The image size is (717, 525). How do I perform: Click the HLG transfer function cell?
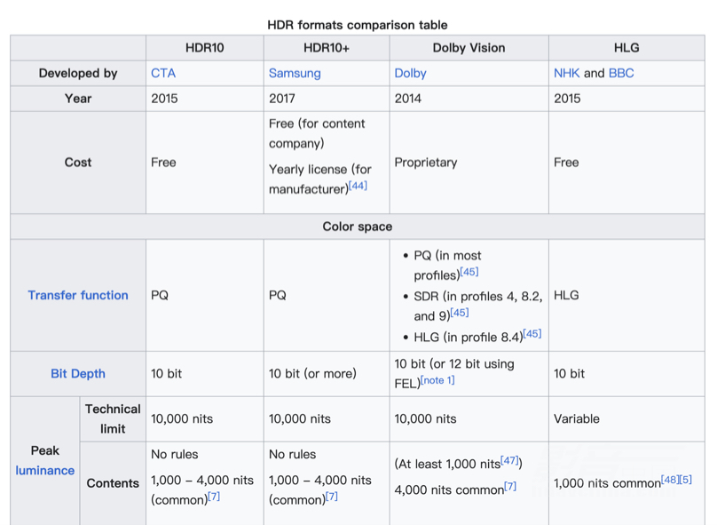(626, 295)
